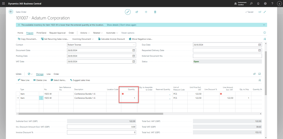Open the notifications bell
This screenshot has height=139, width=283.
click(x=258, y=4)
